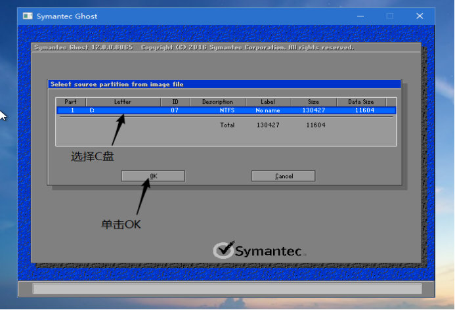Click the empty status bar field at bottom
The image size is (455, 310).
click(227, 289)
